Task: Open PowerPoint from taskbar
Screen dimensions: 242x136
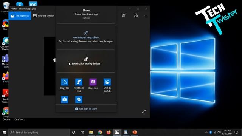Action: [x=135, y=132]
